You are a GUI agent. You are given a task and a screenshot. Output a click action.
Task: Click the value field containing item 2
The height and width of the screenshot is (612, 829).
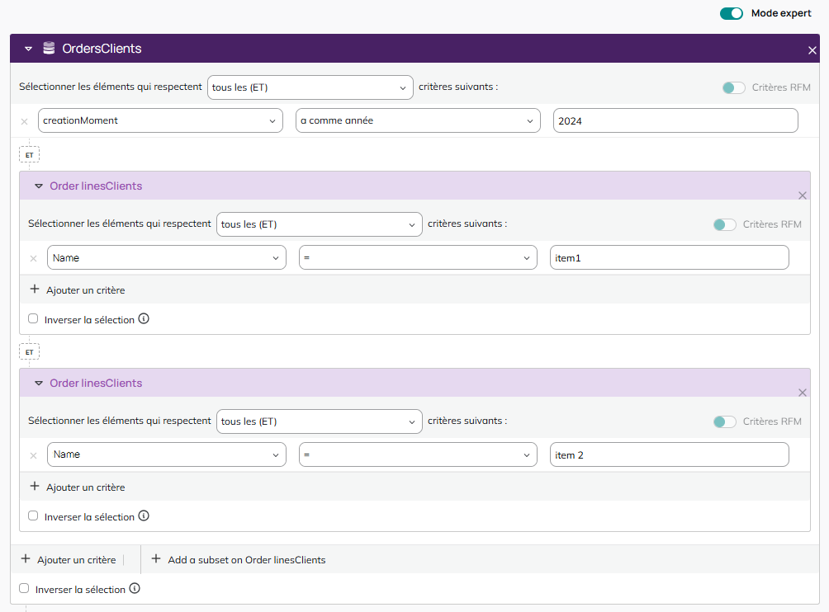tap(670, 454)
